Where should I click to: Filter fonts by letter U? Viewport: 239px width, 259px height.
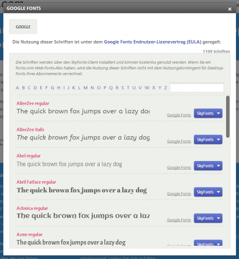tap(134, 88)
